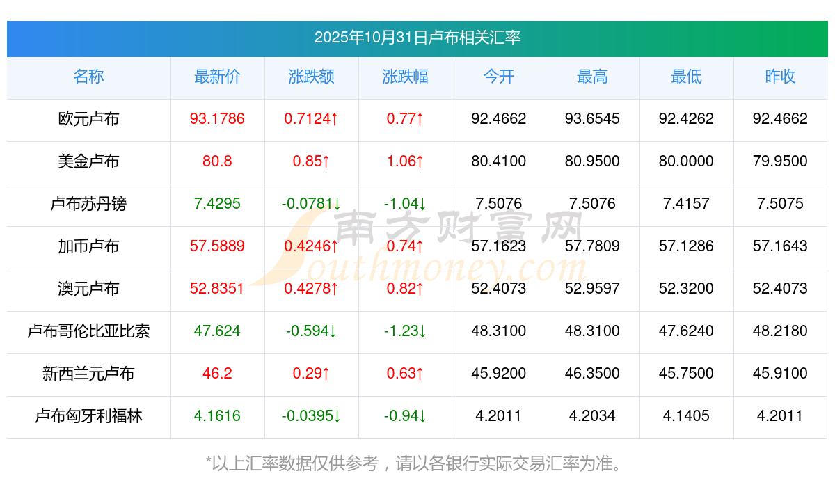Click 加币卢布 change percent 0.74↑
The image size is (835, 485).
[x=405, y=246]
